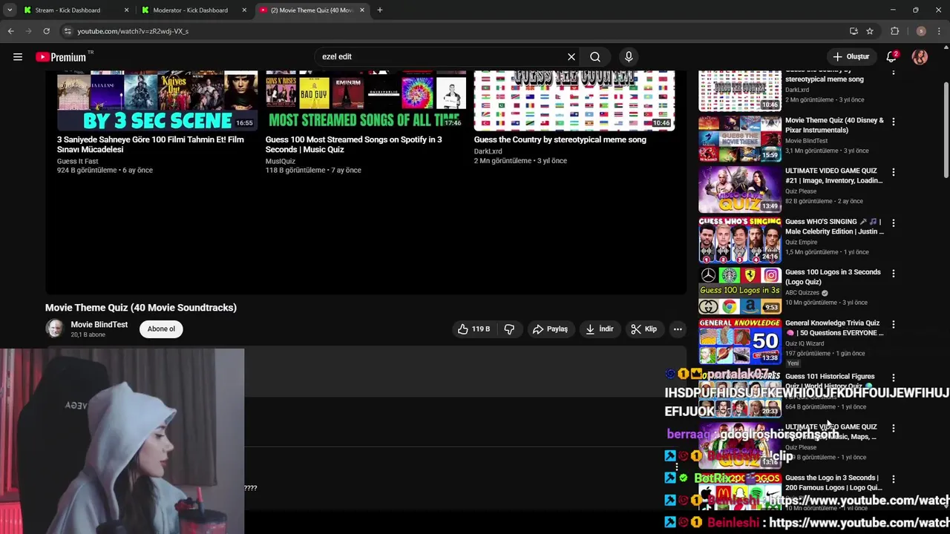Click the İndir download button

599,329
